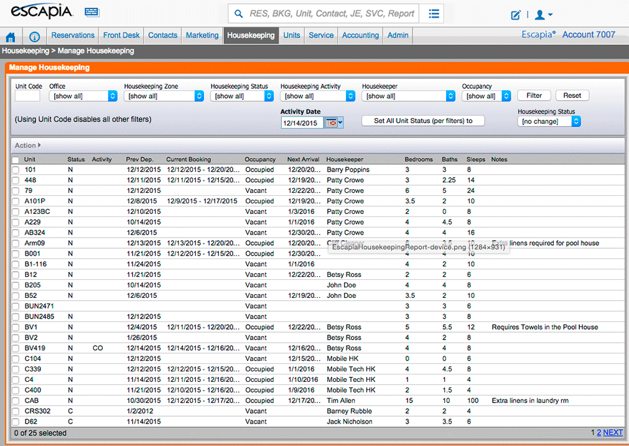
Task: Click the Account 7007 link
Action: coord(589,34)
